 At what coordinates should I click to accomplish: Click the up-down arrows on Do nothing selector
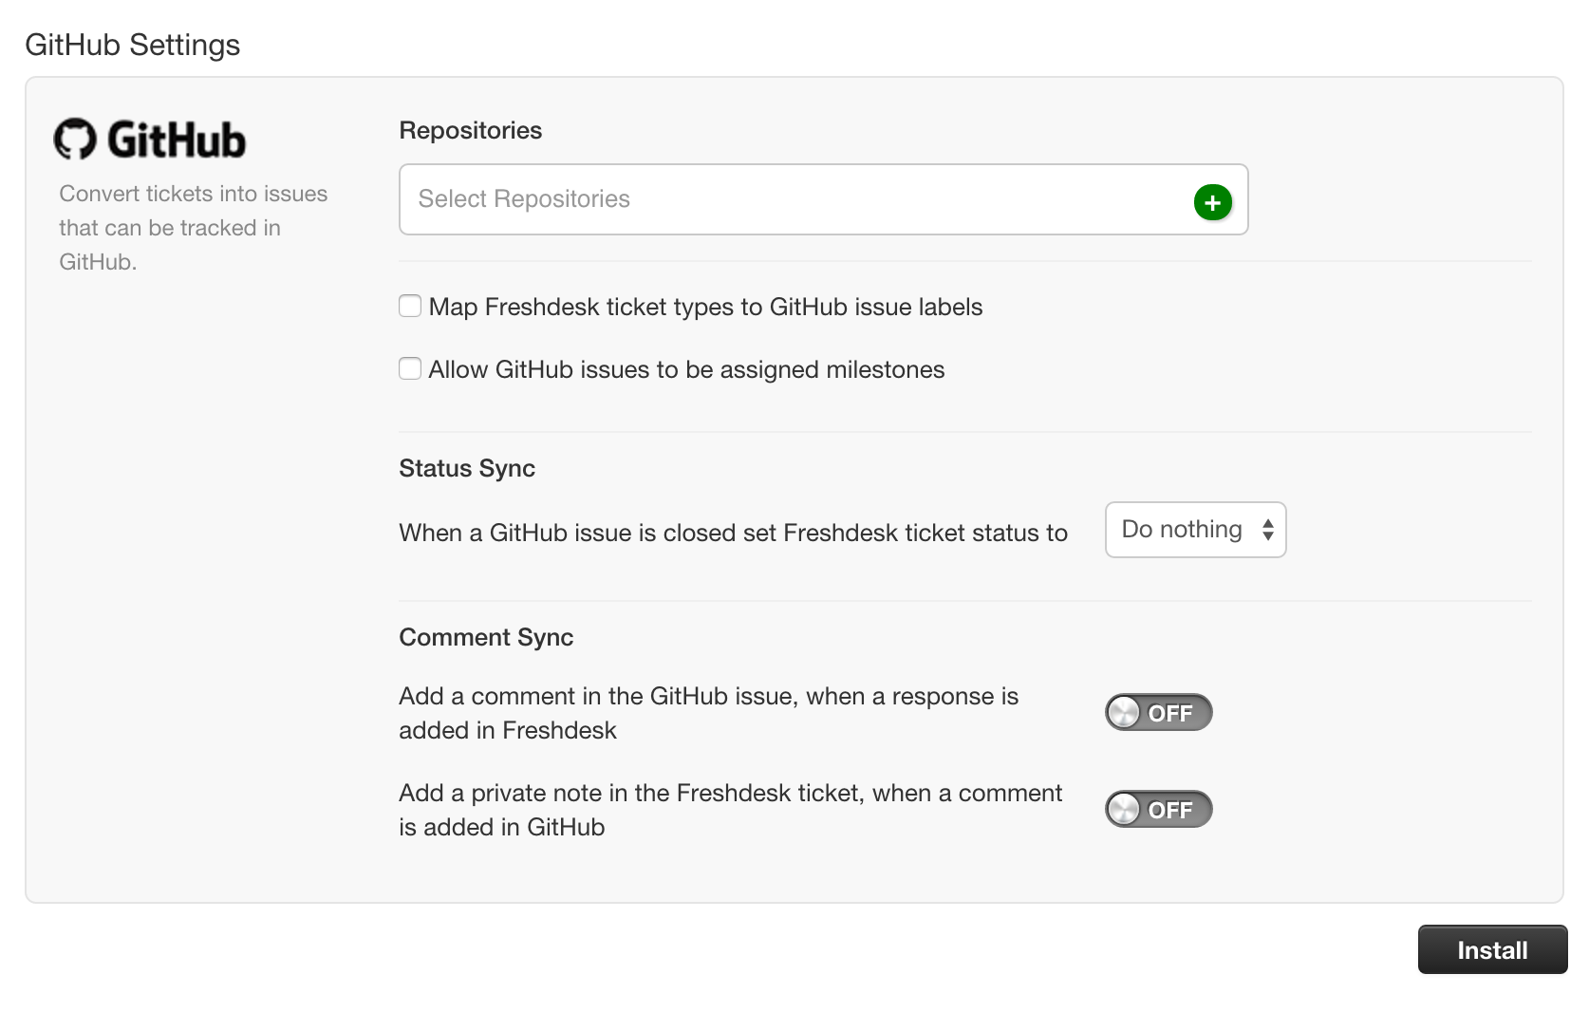click(1267, 530)
